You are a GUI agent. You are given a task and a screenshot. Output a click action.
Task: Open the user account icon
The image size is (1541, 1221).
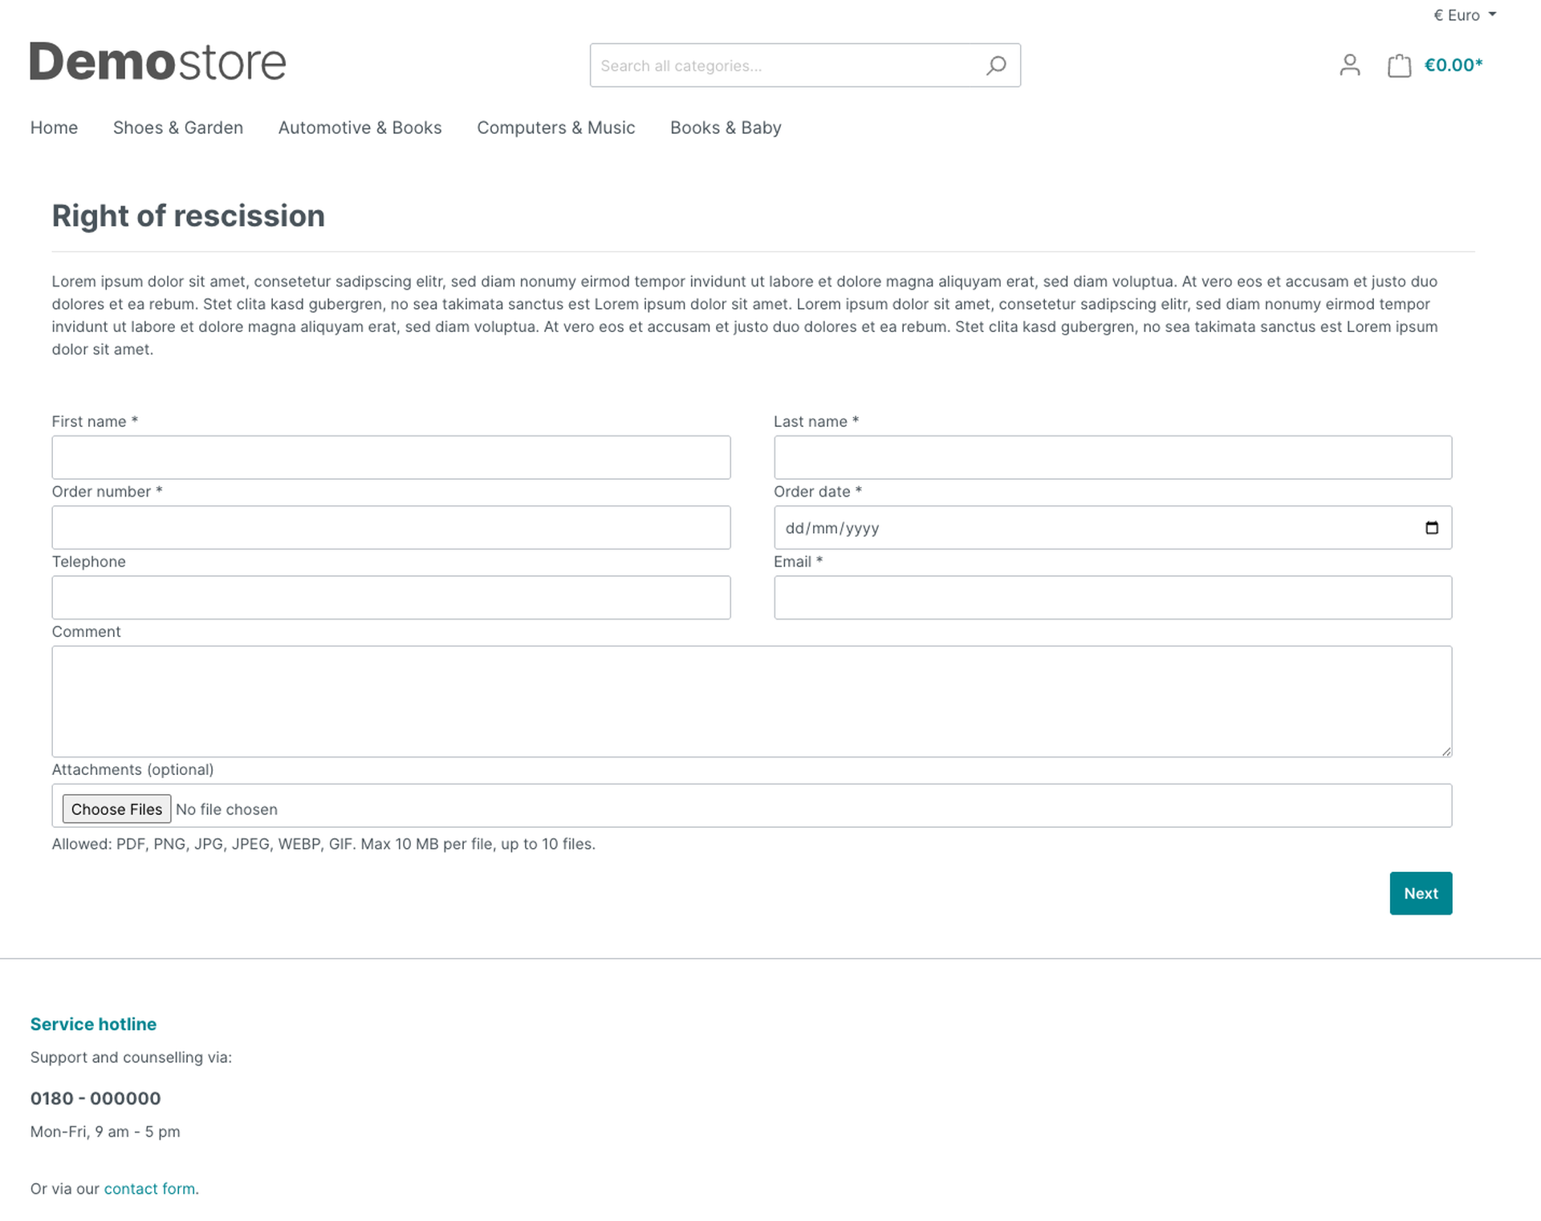coord(1350,65)
